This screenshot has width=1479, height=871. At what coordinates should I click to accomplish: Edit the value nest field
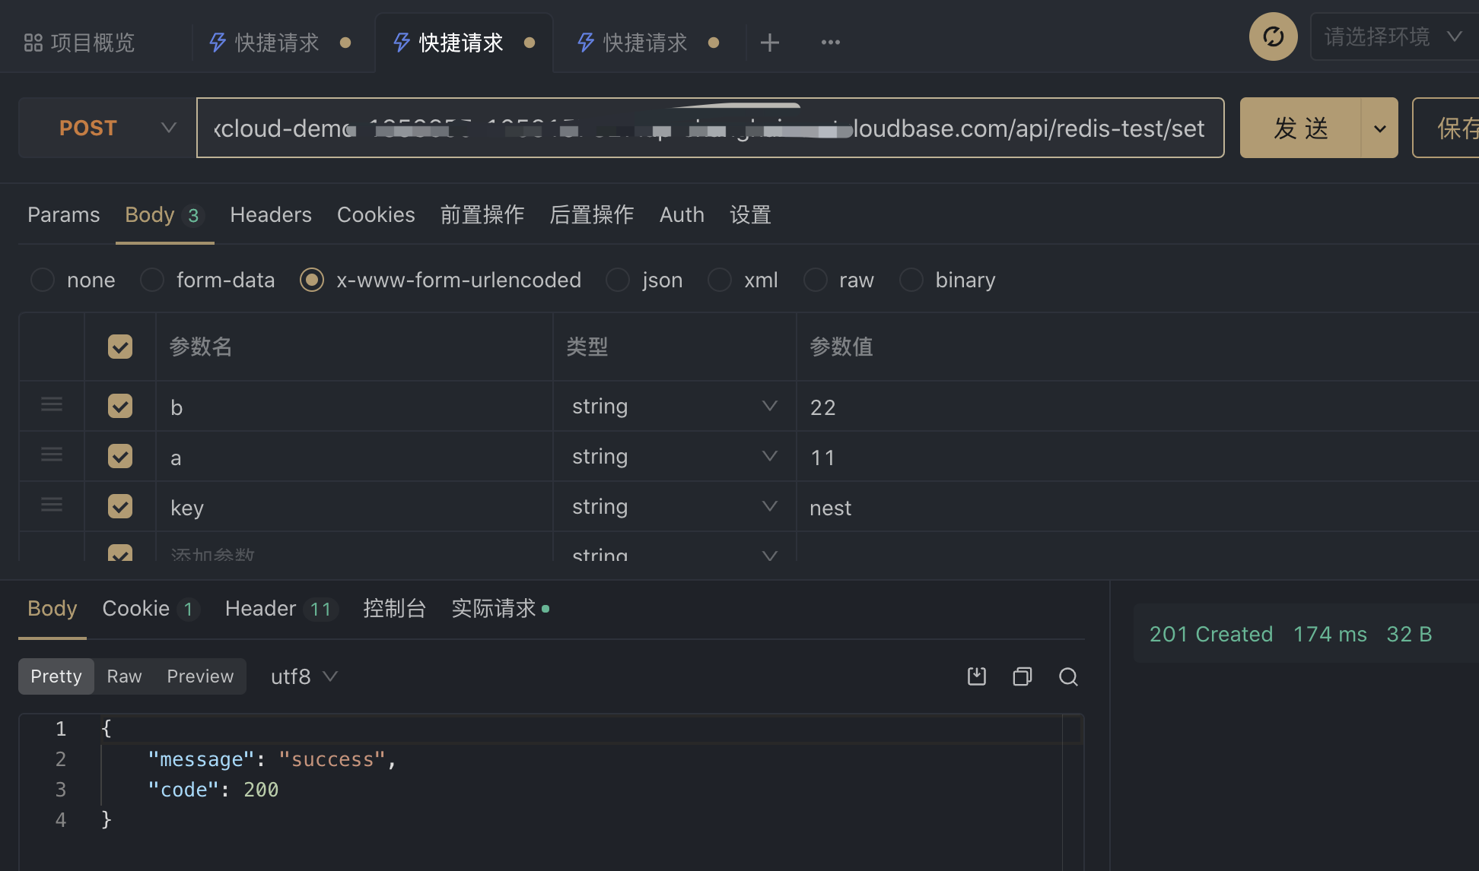(1137, 507)
